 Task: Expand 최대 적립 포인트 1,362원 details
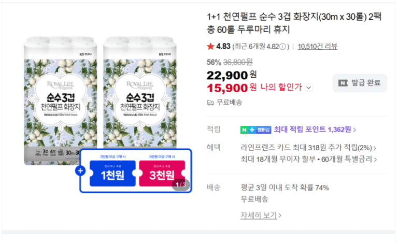[315, 130]
